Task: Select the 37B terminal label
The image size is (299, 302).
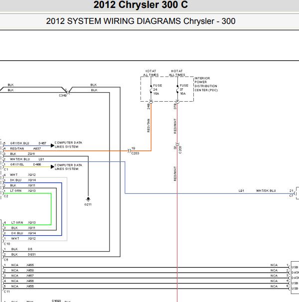Action: pyautogui.click(x=175, y=107)
